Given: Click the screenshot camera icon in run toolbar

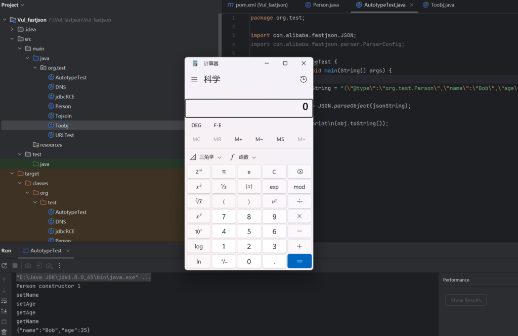Looking at the screenshot, I should pyautogui.click(x=28, y=265).
